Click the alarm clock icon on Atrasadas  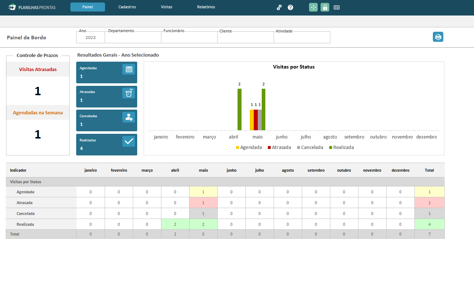pos(129,93)
